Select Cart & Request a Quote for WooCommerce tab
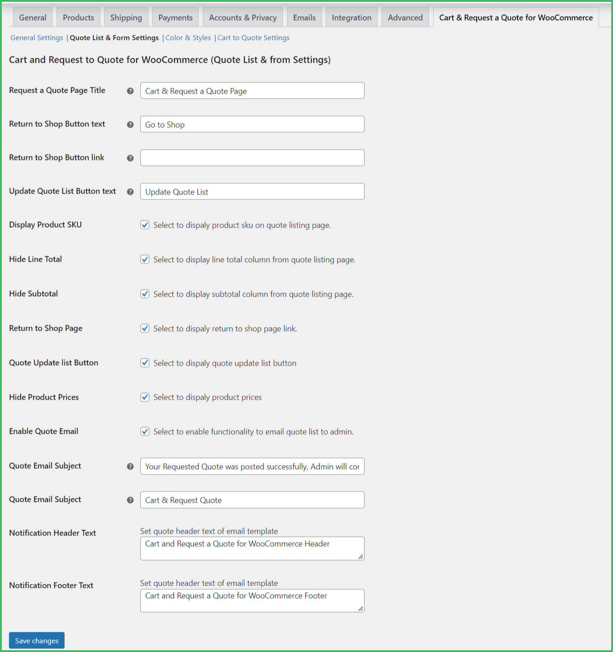Viewport: 613px width, 652px height. tap(516, 17)
